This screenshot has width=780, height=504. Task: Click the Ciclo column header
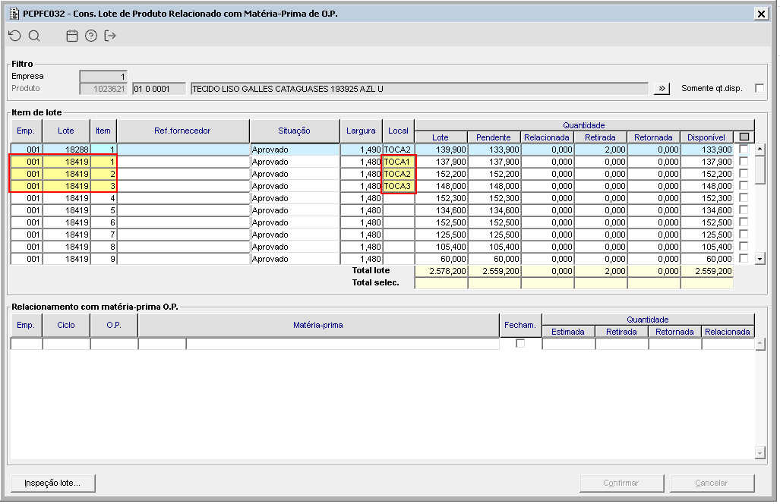click(x=66, y=325)
